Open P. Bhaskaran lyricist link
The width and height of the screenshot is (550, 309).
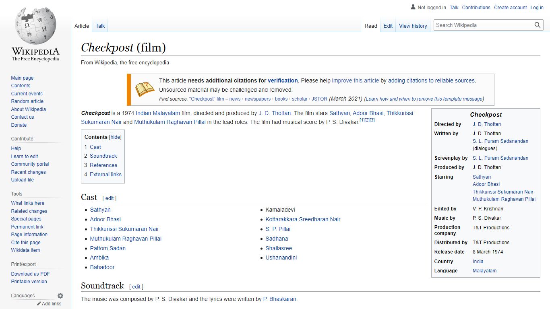[280, 299]
